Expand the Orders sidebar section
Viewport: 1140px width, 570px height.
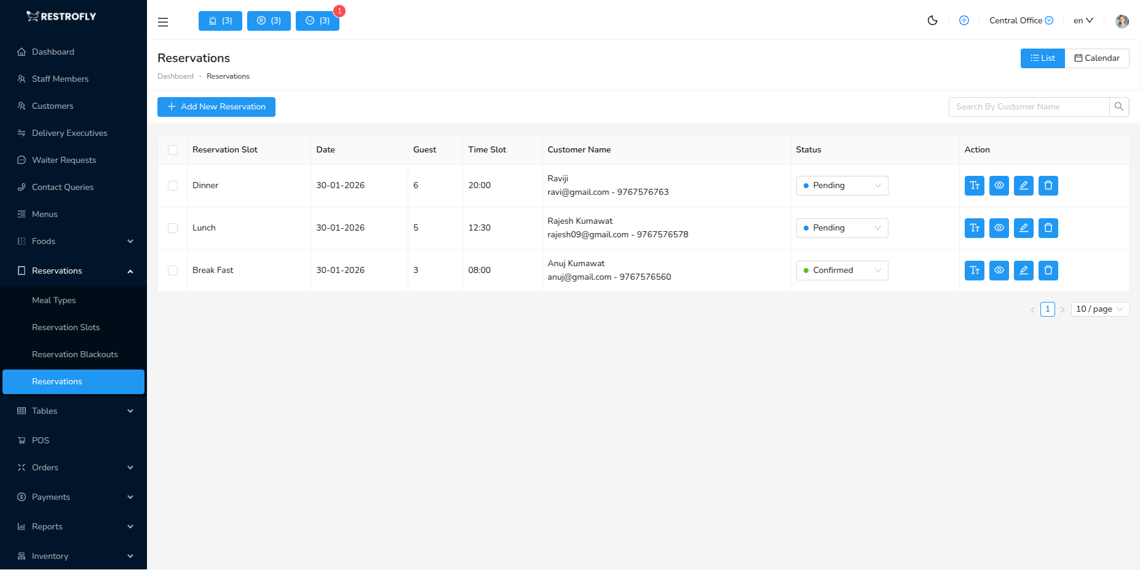73,467
